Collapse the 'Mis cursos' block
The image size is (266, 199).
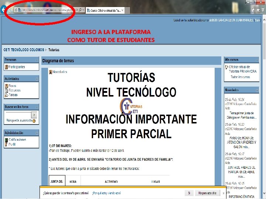pos(257,60)
